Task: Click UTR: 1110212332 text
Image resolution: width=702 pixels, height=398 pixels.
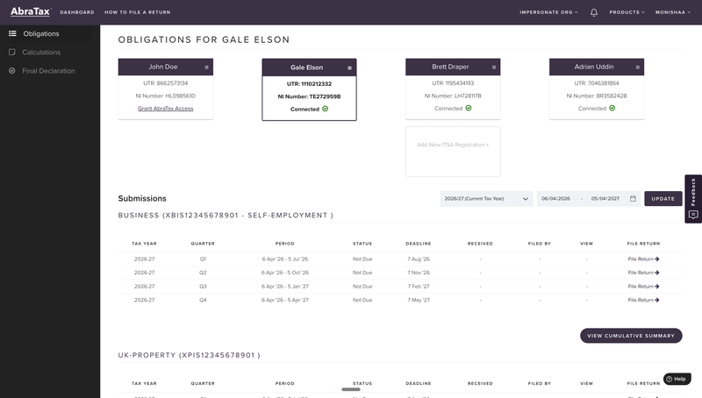Action: pyautogui.click(x=309, y=83)
